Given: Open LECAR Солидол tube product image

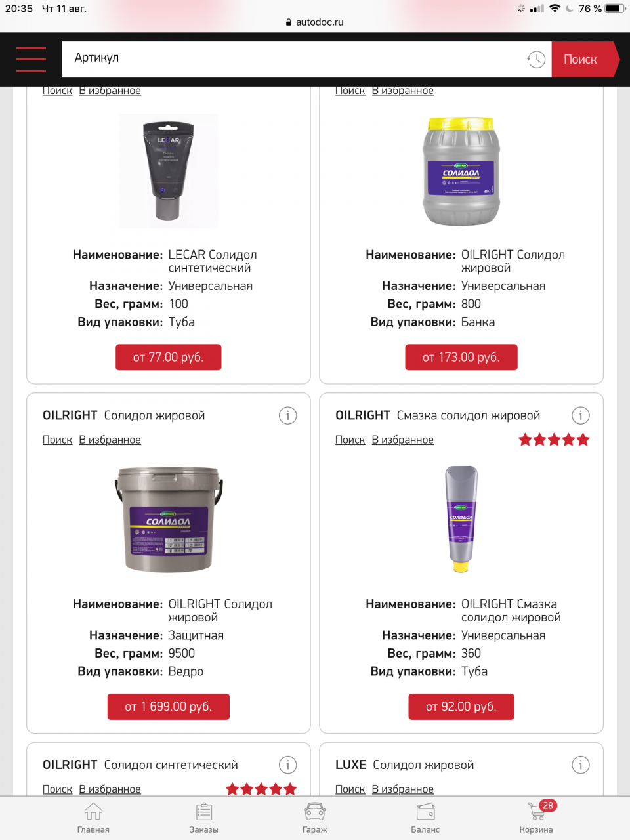Looking at the screenshot, I should [x=169, y=171].
